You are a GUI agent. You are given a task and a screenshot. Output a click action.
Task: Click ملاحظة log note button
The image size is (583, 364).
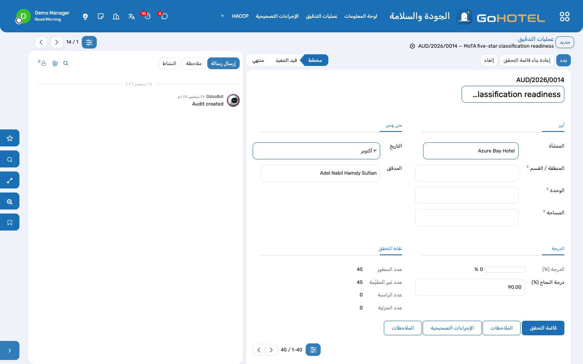click(194, 63)
